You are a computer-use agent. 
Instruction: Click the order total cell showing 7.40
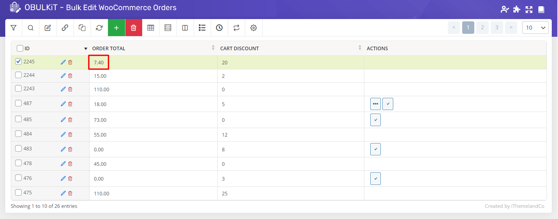point(99,62)
